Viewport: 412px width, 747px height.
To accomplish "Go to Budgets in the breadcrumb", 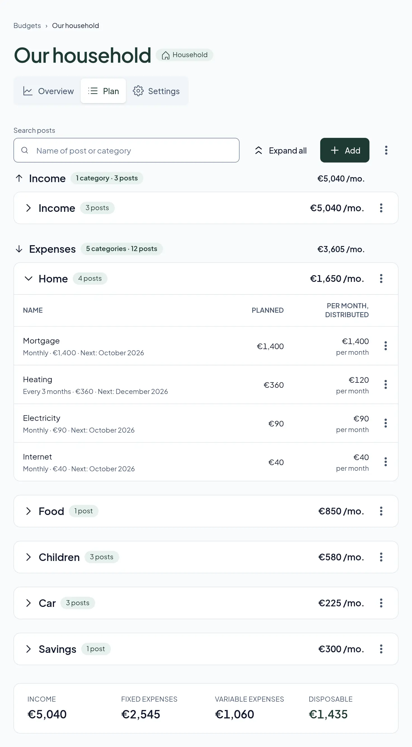I will pyautogui.click(x=27, y=25).
